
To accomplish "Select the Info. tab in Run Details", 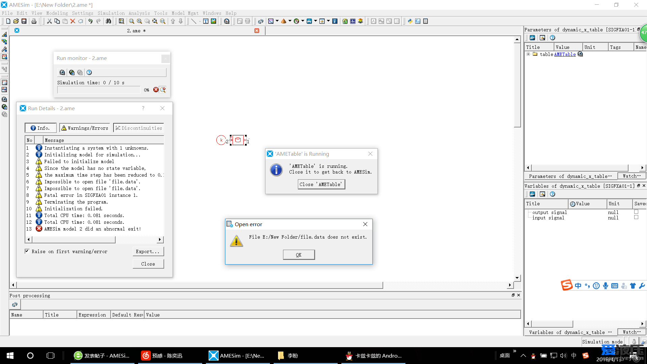I will [40, 128].
